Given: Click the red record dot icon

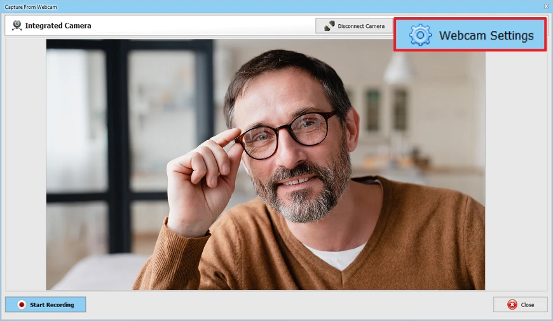Looking at the screenshot, I should [22, 305].
